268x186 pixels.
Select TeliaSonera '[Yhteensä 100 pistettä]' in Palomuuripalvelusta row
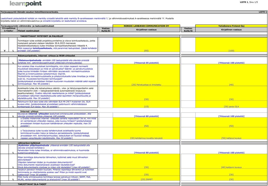pyautogui.click(x=231, y=63)
